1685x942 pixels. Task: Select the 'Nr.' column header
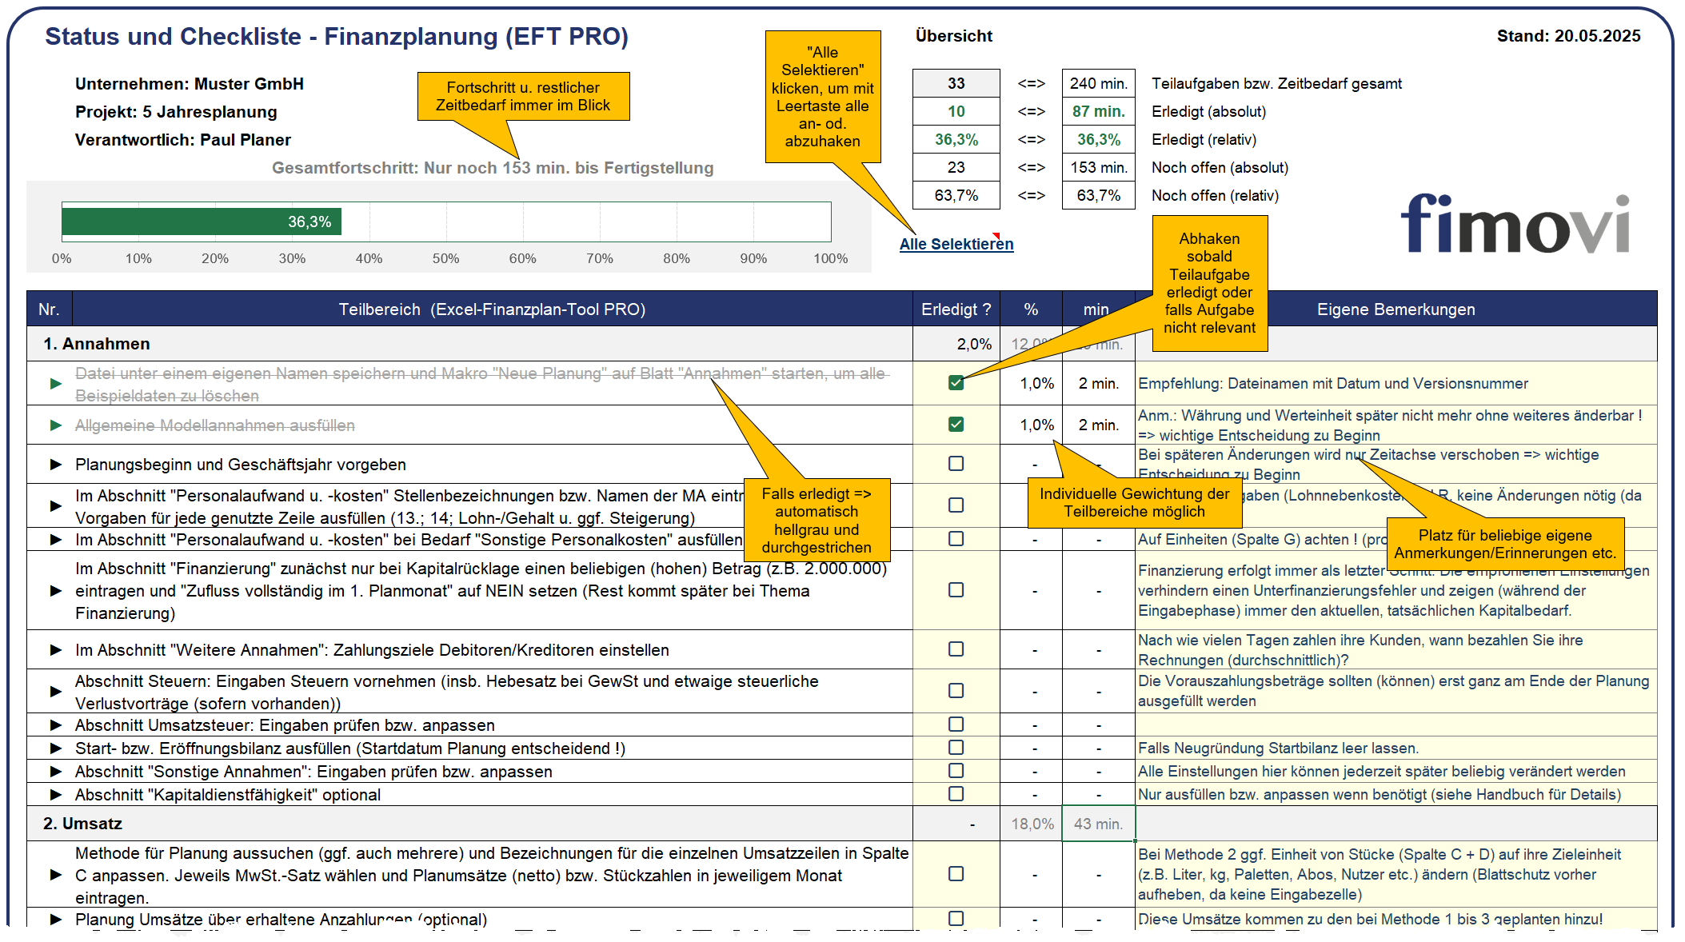(49, 309)
